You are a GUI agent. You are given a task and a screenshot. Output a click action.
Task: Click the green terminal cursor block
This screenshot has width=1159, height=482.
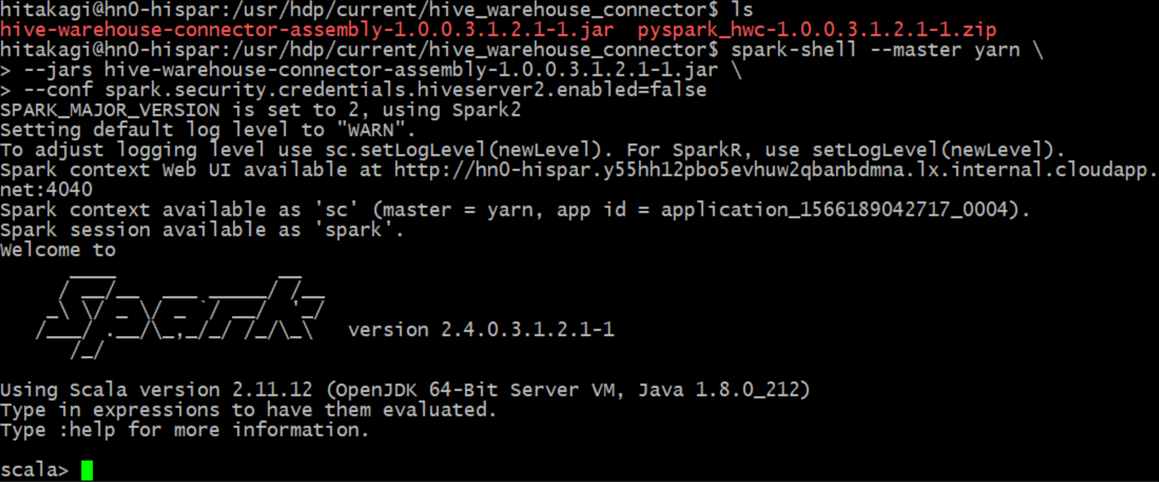(x=87, y=470)
